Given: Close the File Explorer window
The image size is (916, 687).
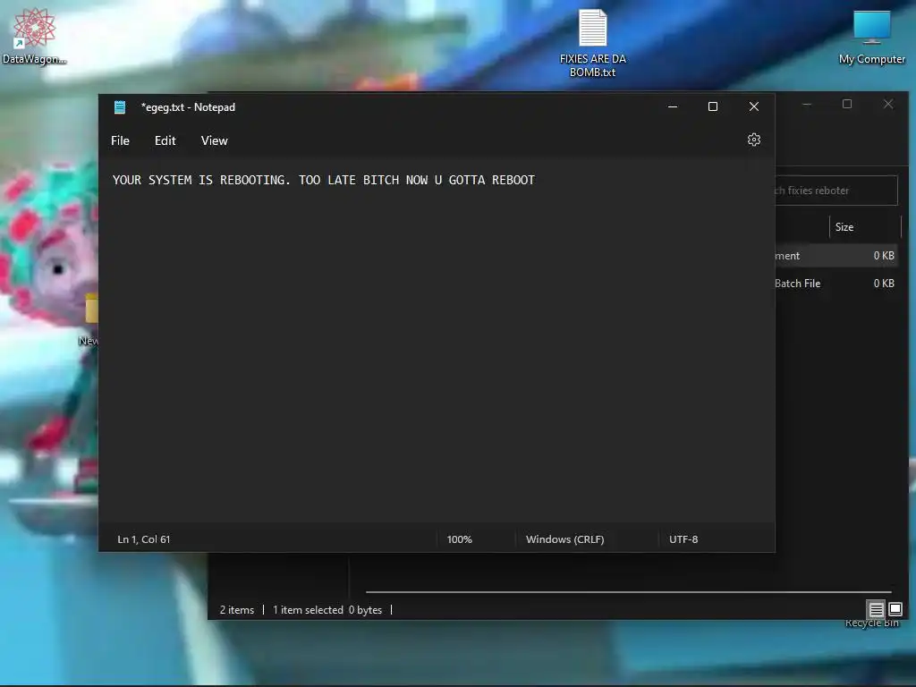Looking at the screenshot, I should pyautogui.click(x=888, y=104).
